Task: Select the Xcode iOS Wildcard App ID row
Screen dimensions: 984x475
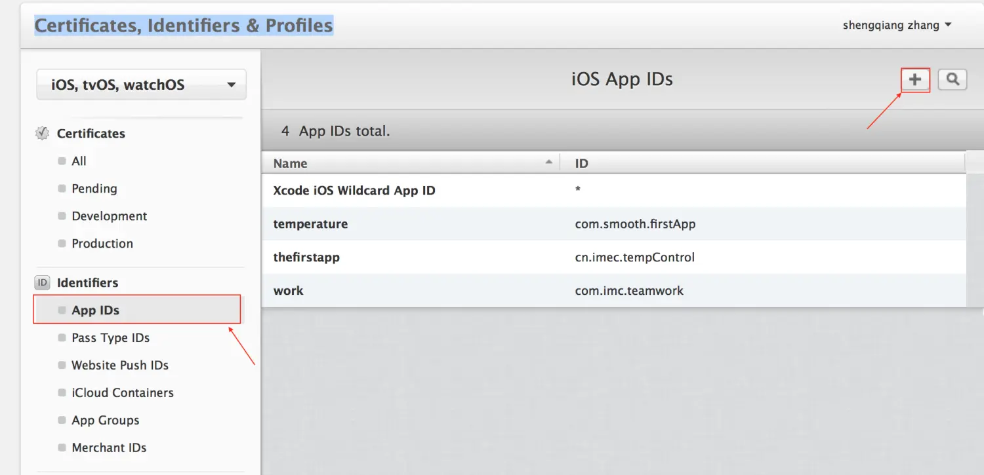Action: click(354, 191)
